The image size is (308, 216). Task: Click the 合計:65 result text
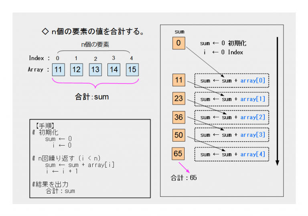tap(184, 178)
